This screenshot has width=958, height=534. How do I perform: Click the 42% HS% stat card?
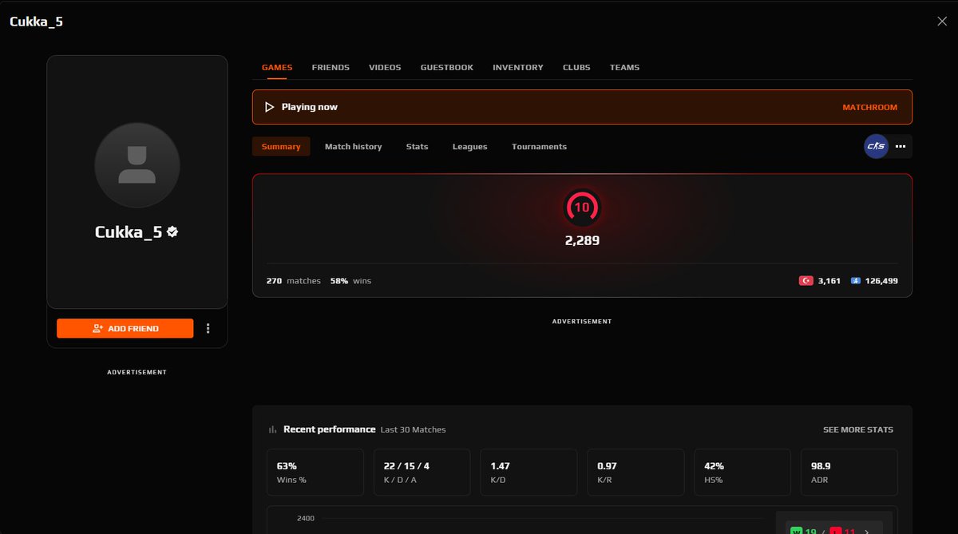click(x=742, y=473)
